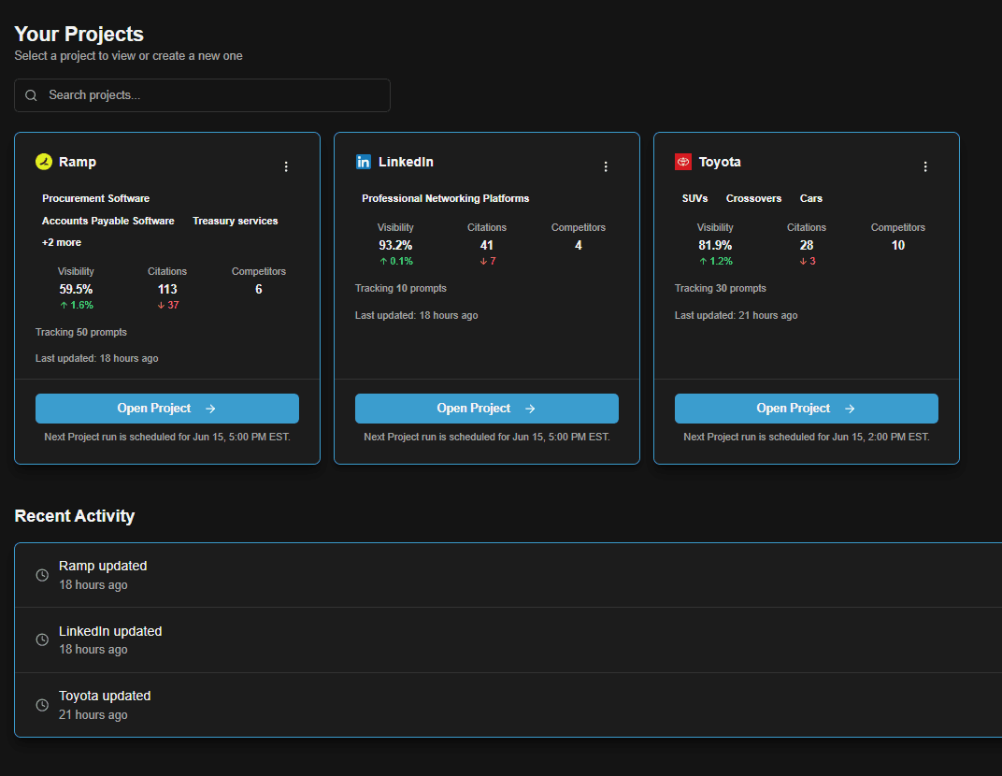Click the clock icon beside Ramp updated
This screenshot has width=1002, height=776.
pyautogui.click(x=42, y=575)
